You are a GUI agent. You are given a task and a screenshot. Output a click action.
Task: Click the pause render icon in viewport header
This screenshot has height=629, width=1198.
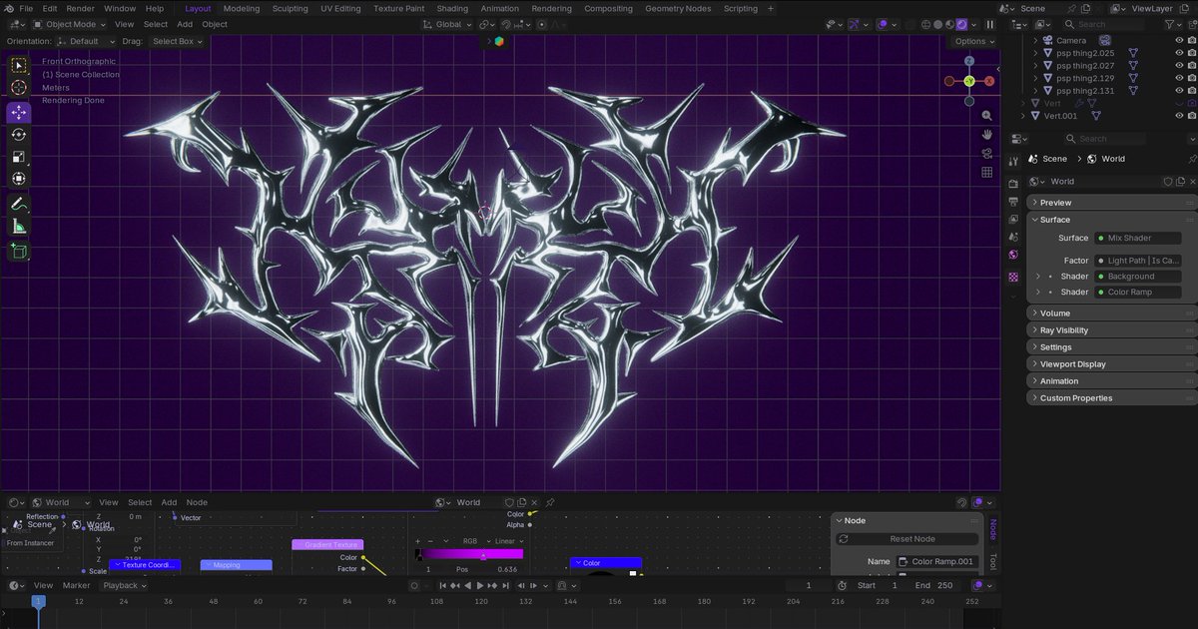pos(990,24)
